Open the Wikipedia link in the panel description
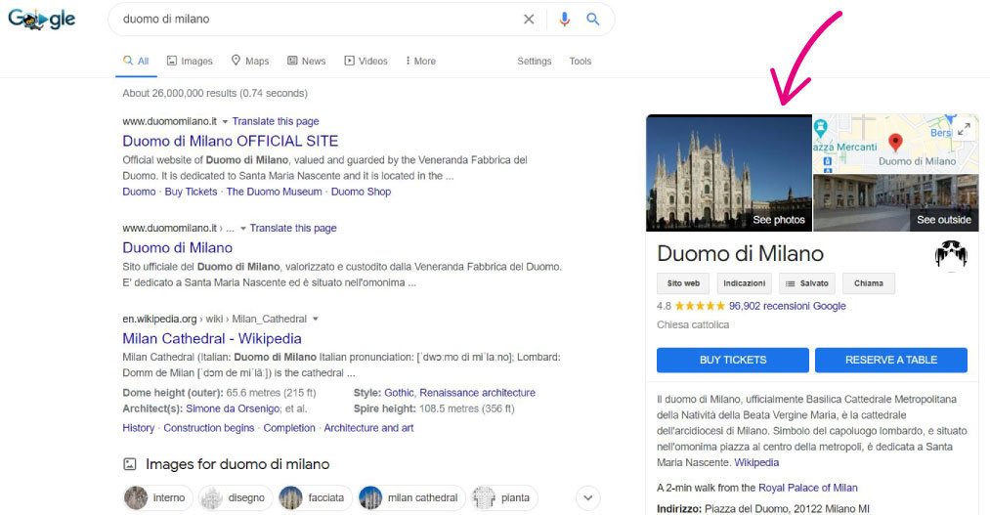 pos(756,462)
